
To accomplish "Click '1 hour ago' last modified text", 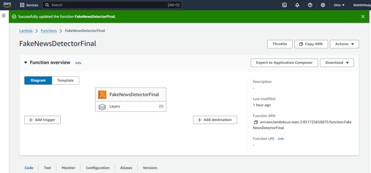I will coord(262,105).
